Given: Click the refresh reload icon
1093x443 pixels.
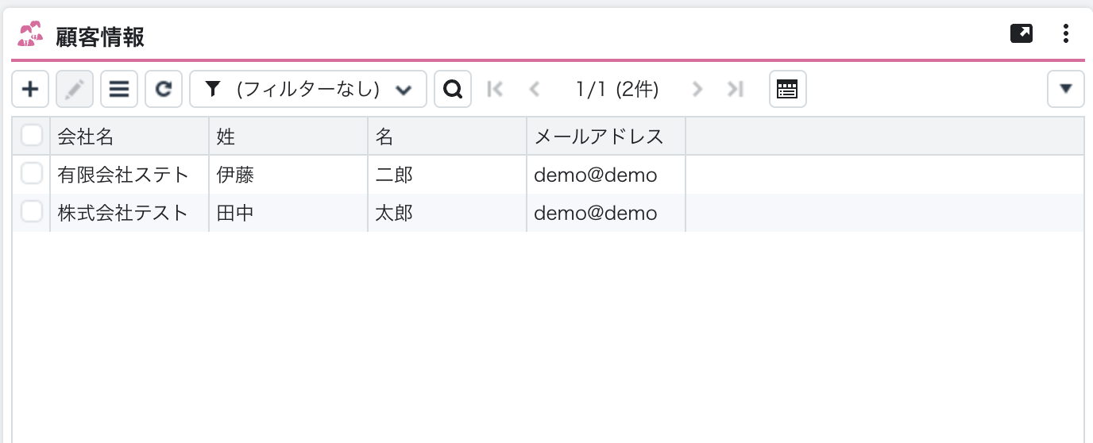Looking at the screenshot, I should pos(164,89).
